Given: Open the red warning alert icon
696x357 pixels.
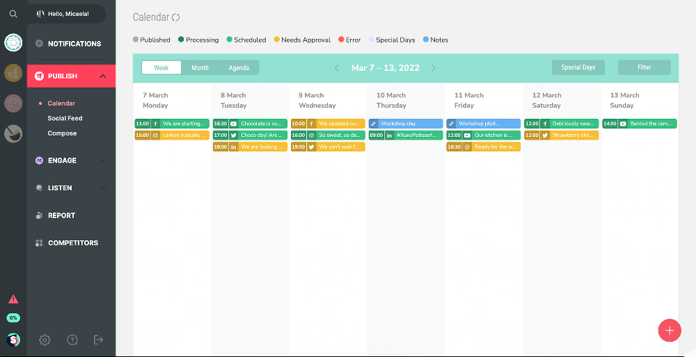Looking at the screenshot, I should point(13,299).
